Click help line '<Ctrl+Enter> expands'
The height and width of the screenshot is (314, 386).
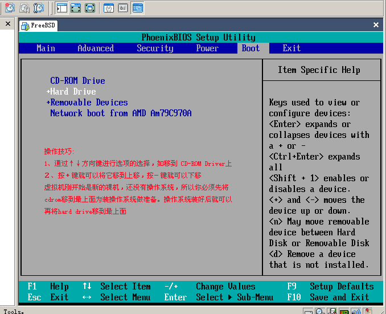314,157
